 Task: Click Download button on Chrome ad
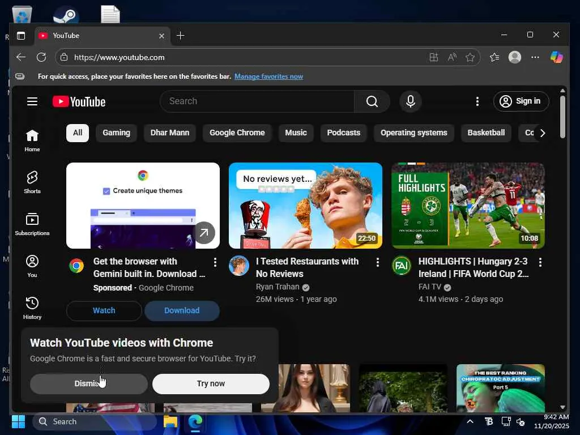(x=182, y=311)
